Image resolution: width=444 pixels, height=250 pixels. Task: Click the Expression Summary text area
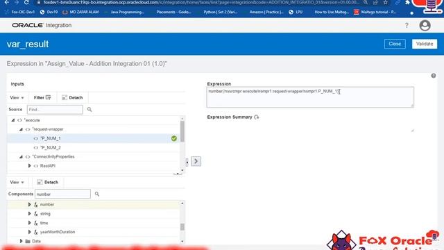click(310, 126)
